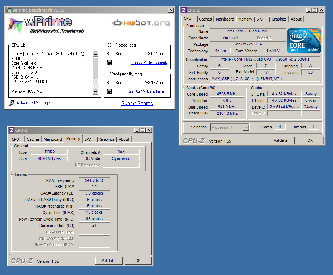Click the HWBOT.org logo
Viewport: 333px width, 275px height.
pyautogui.click(x=141, y=23)
